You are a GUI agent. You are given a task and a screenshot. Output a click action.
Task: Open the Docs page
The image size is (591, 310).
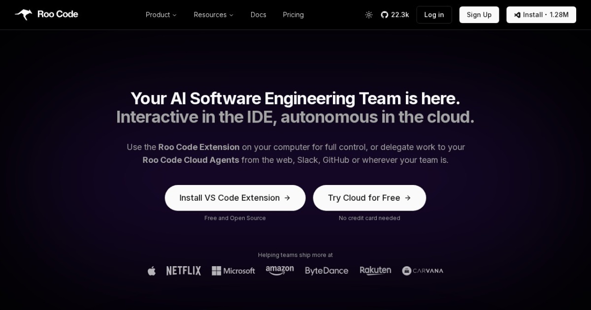click(x=258, y=15)
